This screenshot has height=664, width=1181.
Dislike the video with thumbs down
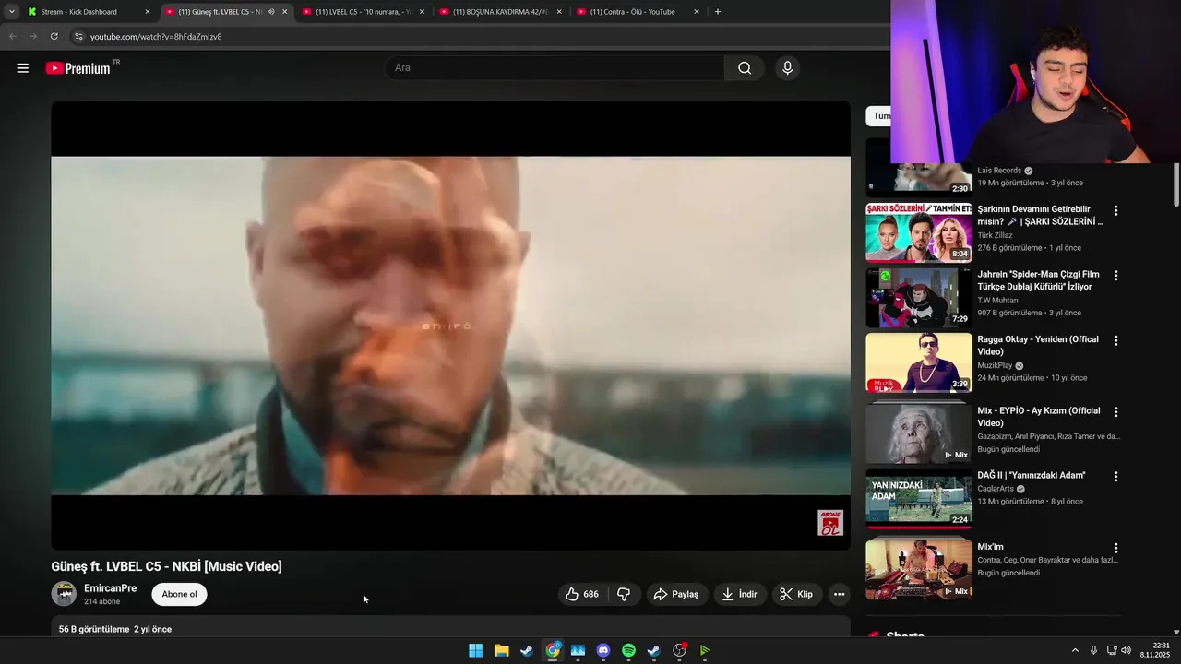[x=624, y=594]
